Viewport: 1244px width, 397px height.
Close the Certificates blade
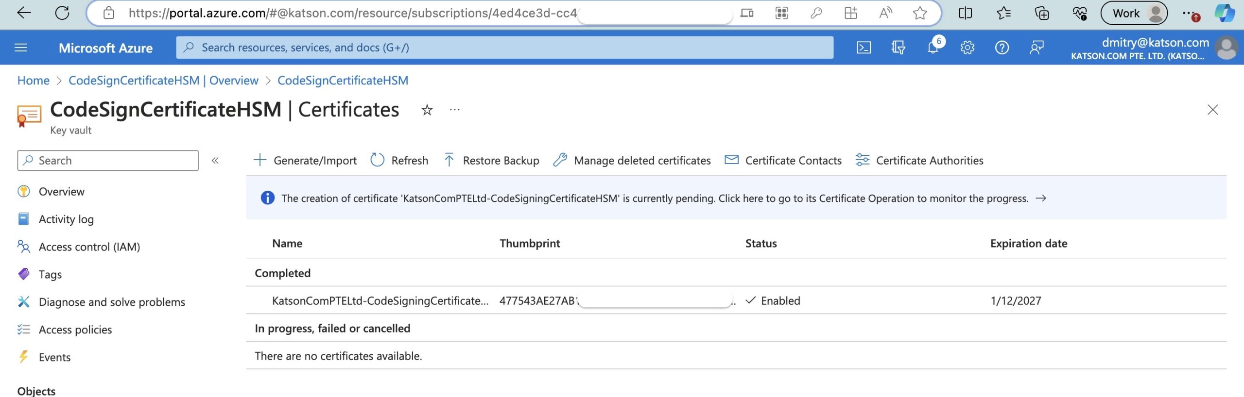coord(1212,110)
